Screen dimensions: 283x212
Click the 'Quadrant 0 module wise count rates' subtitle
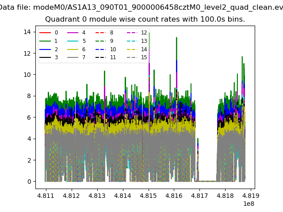(145, 19)
